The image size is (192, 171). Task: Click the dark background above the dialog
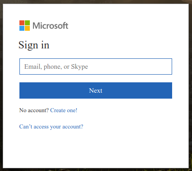[96, 2]
